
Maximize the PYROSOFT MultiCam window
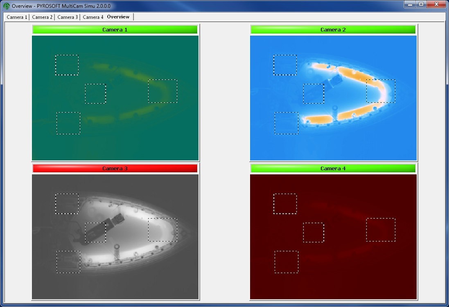pos(421,4)
